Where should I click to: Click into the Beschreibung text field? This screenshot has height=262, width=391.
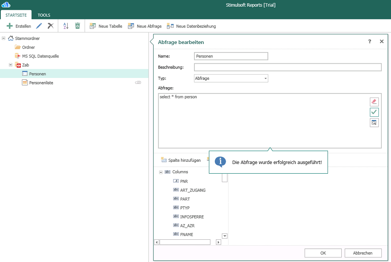click(288, 67)
